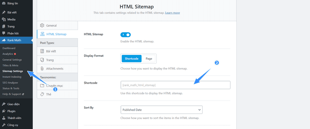Click the Trang post type icon
Image resolution: width=310 pixels, height=129 pixels.
[42, 60]
